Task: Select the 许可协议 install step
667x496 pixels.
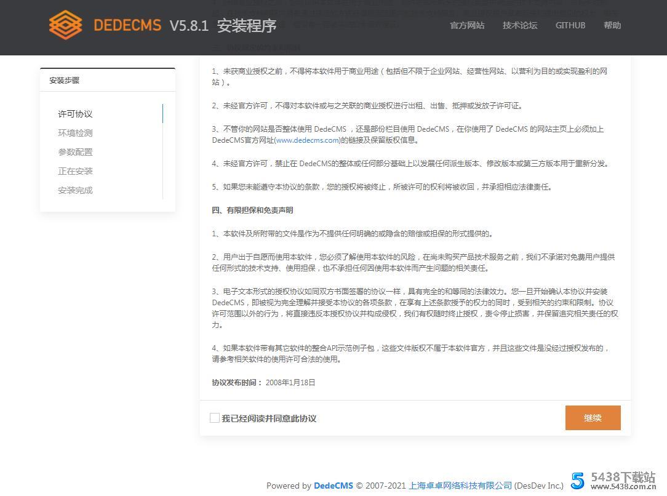Action: click(76, 114)
